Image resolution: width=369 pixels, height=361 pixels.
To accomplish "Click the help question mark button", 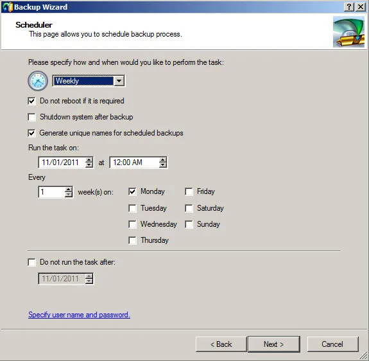I will [348, 7].
